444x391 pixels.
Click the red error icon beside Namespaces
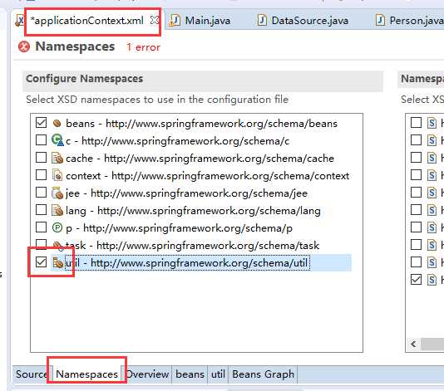[24, 46]
